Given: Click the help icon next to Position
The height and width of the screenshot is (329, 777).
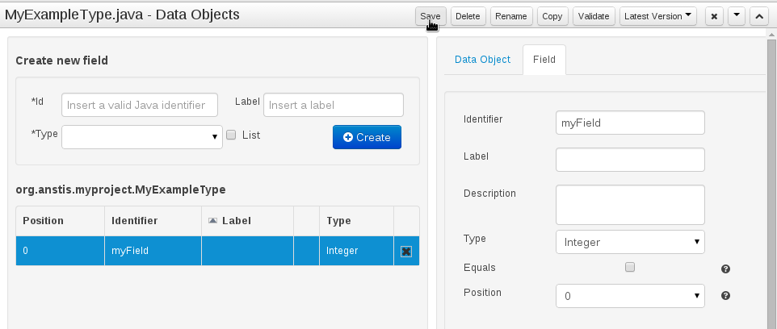Looking at the screenshot, I should click(725, 296).
